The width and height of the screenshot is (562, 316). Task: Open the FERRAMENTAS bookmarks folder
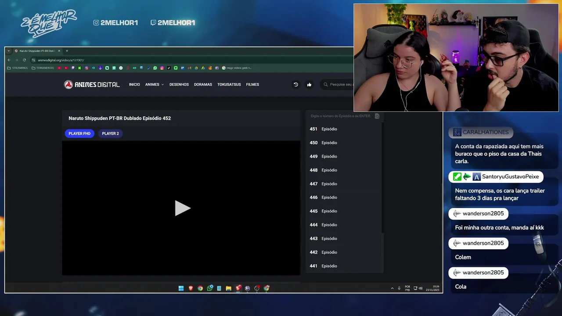[43, 68]
